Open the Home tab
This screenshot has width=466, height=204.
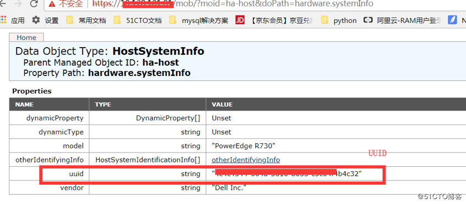26,38
